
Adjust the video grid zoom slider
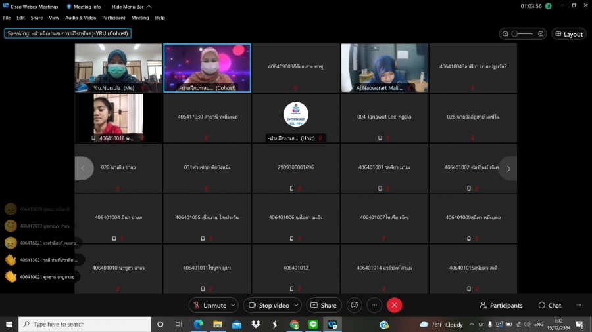click(522, 34)
